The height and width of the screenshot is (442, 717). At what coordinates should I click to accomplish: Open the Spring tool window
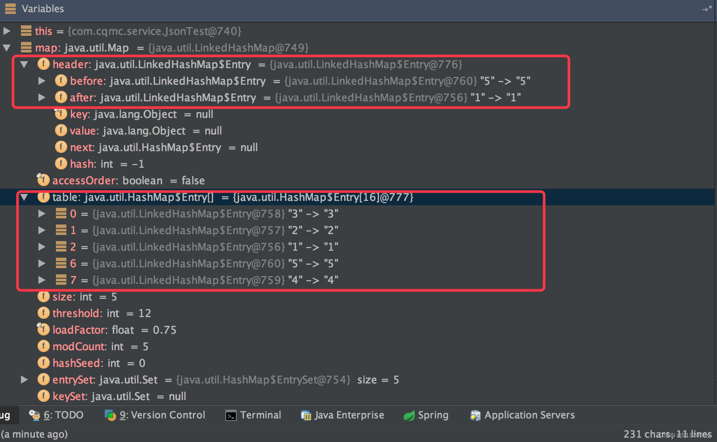coord(426,415)
